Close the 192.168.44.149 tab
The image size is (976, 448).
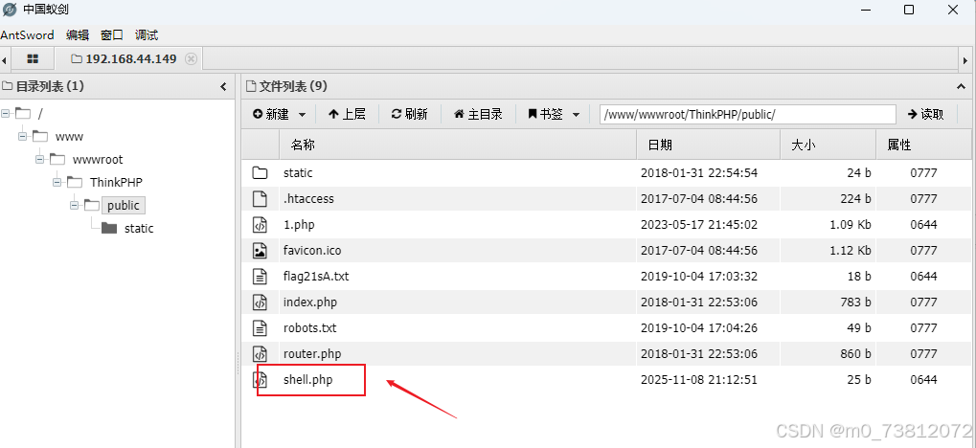click(x=192, y=58)
